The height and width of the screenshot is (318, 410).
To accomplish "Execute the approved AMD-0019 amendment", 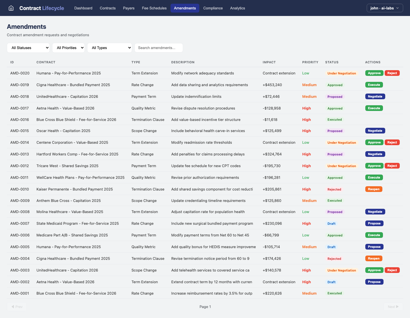I will (374, 85).
